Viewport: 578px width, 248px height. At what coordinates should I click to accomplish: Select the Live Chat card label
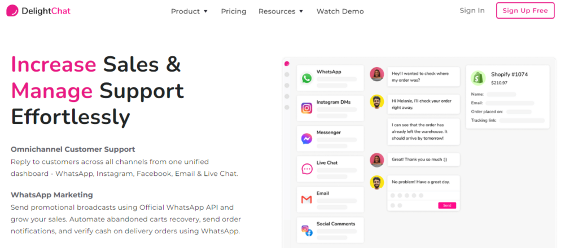tap(327, 162)
